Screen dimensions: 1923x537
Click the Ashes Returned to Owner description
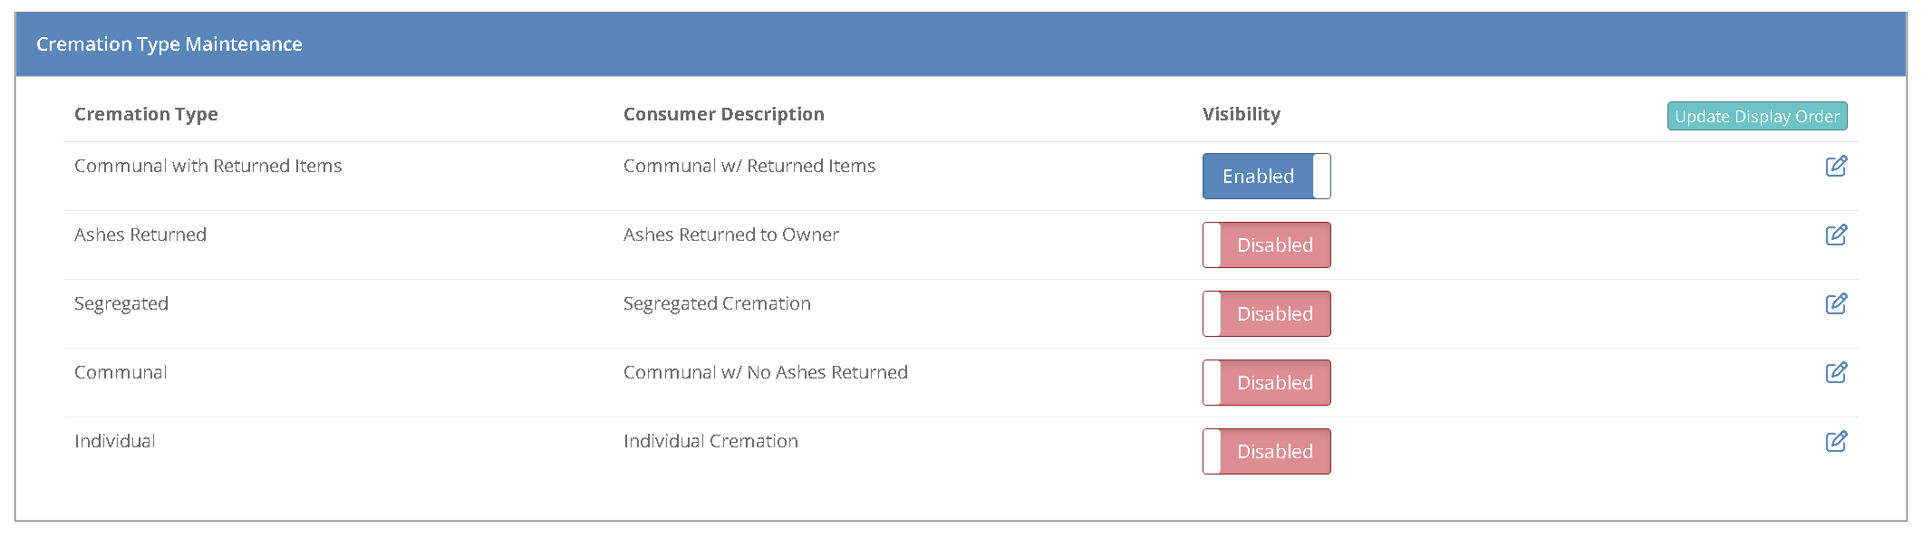coord(730,235)
